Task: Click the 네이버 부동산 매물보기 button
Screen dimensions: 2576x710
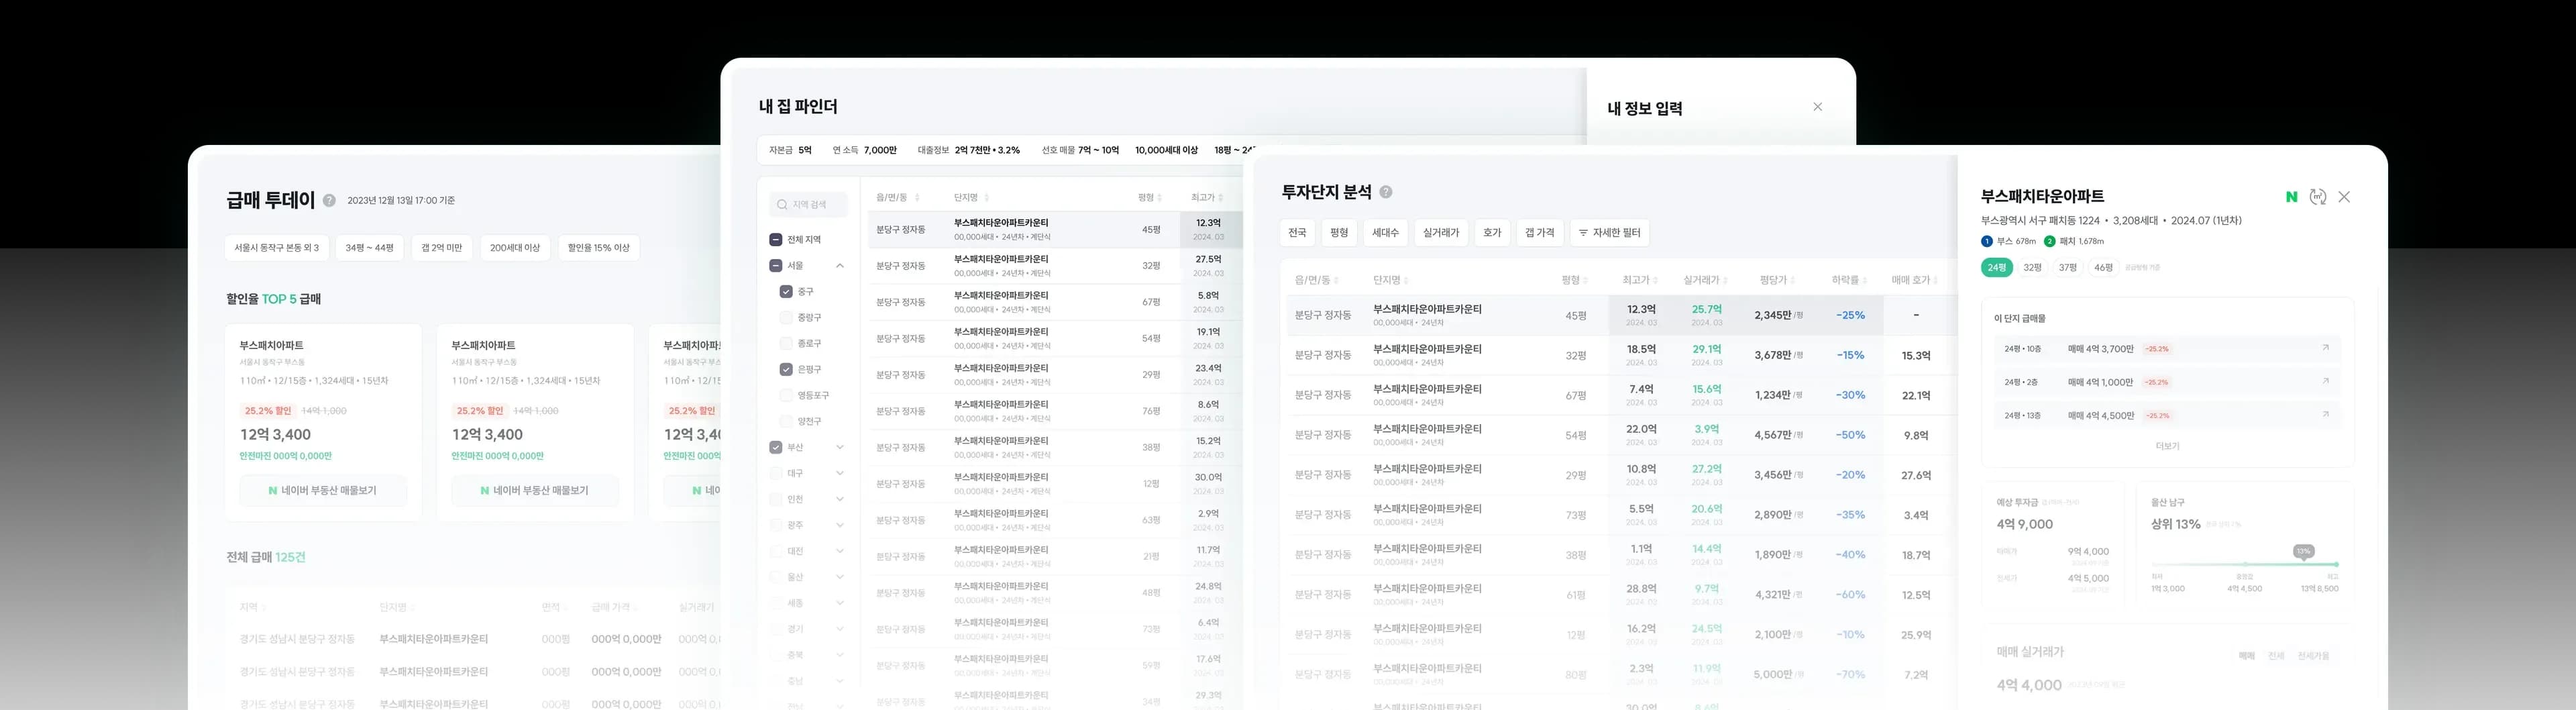Action: (x=322, y=491)
